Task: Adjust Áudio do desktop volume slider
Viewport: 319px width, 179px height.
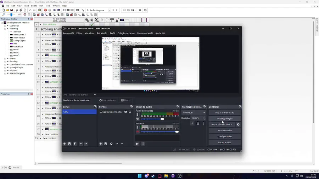Action: (162, 119)
